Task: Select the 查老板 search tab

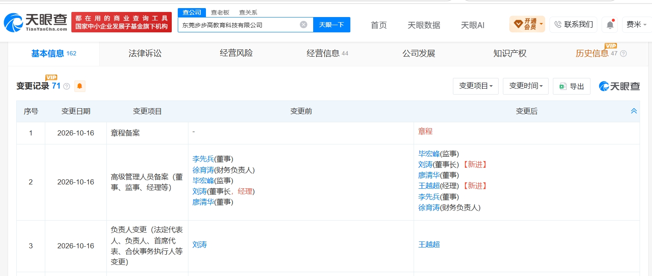Action: (x=220, y=12)
